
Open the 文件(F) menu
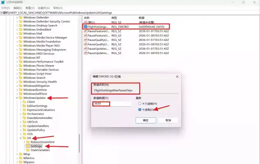click(6, 8)
